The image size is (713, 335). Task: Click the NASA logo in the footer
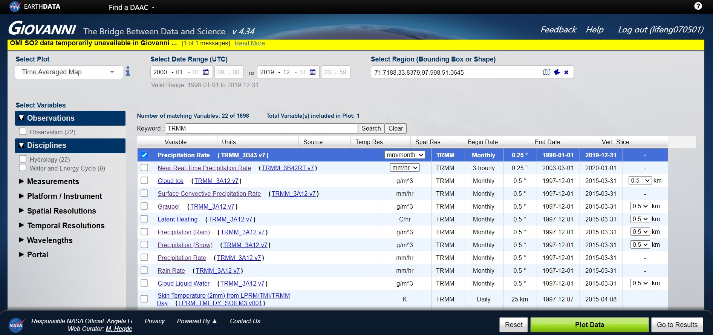pyautogui.click(x=16, y=325)
